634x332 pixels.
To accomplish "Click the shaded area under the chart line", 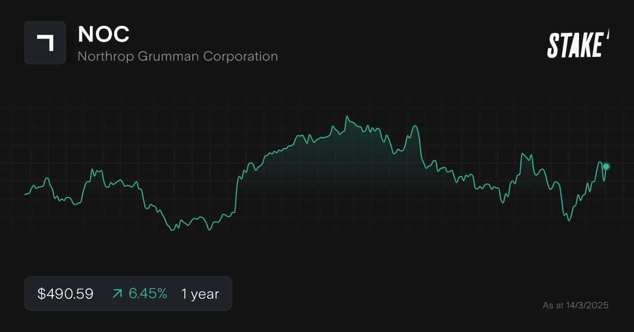I will 343,158.
